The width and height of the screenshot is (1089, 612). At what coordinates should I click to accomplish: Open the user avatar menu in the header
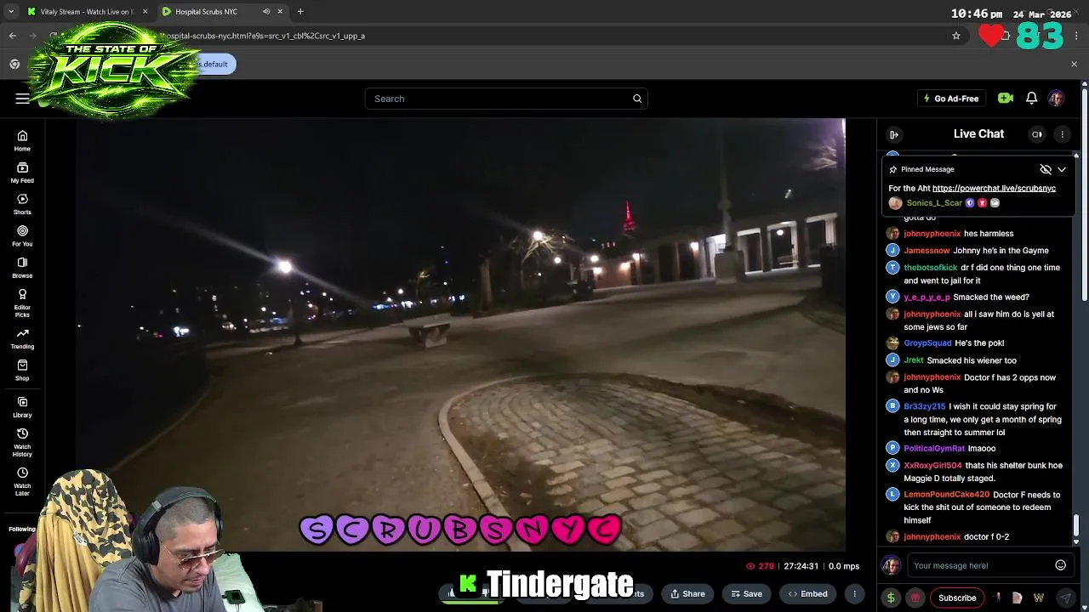pyautogui.click(x=1056, y=99)
